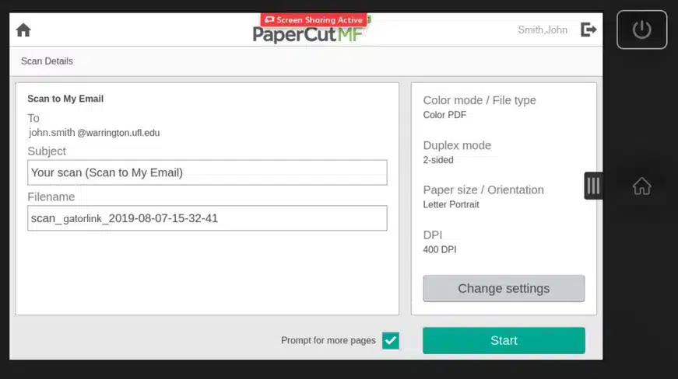
Task: Select the Scan Details breadcrumb header
Action: [47, 61]
